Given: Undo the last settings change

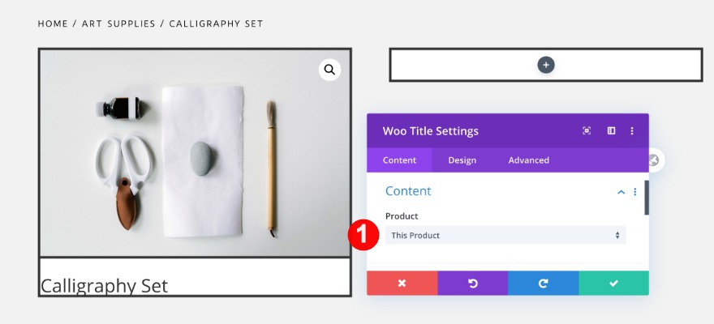Looking at the screenshot, I should click(472, 283).
